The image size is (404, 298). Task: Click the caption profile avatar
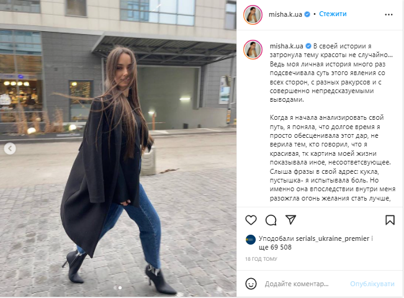coord(253,50)
